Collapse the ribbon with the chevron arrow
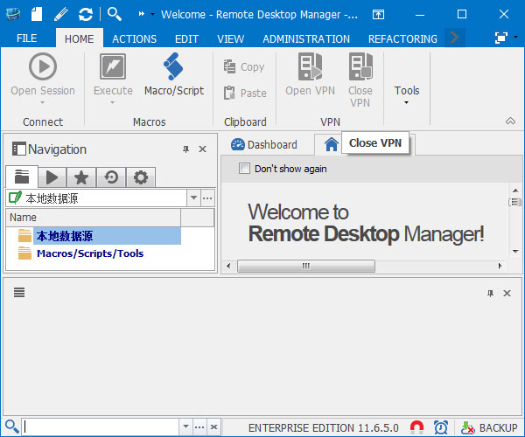This screenshot has width=525, height=437. [510, 121]
